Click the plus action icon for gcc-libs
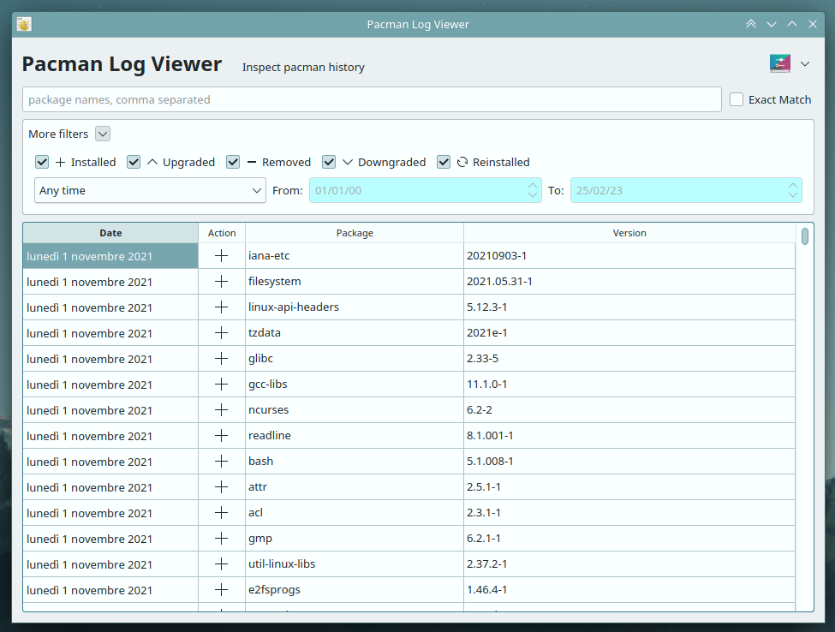 [x=221, y=384]
